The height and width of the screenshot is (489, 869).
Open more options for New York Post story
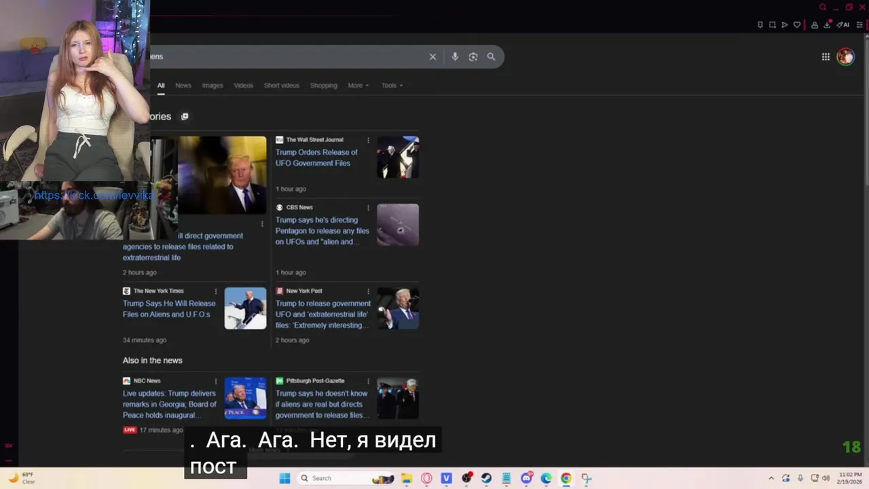pyautogui.click(x=369, y=291)
